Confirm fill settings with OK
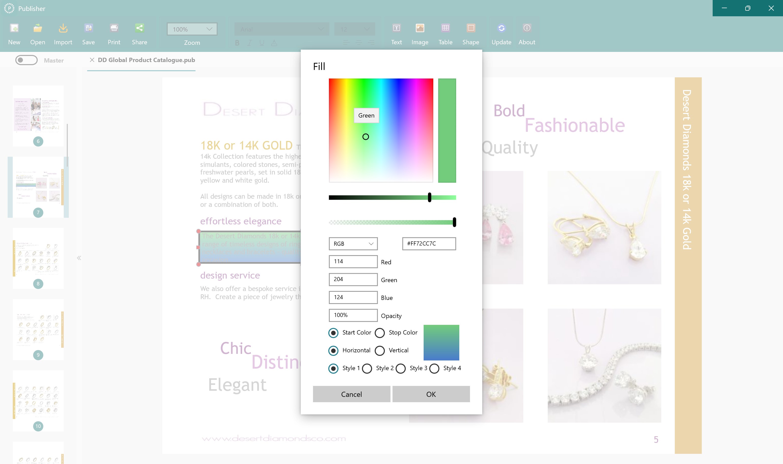 coord(431,394)
